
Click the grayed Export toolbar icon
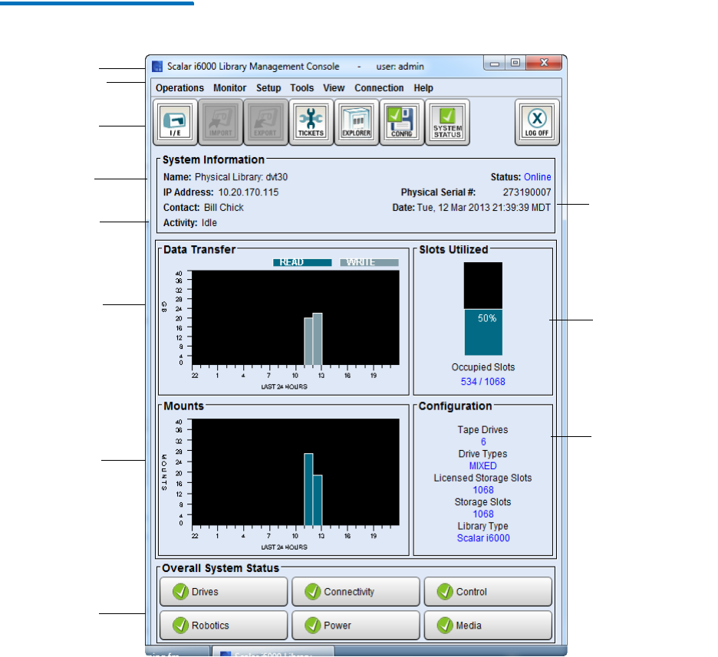(266, 122)
